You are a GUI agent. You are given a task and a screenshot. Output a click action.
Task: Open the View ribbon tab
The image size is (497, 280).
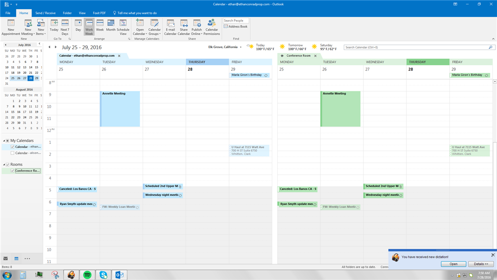point(82,13)
